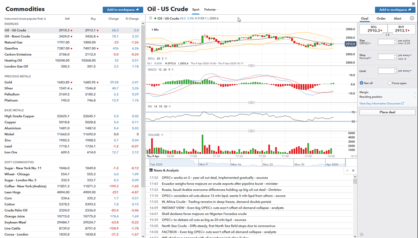Decrease Size value with down stepper arrow
Image resolution: width=418 pixels, height=238 pixels.
point(395,43)
